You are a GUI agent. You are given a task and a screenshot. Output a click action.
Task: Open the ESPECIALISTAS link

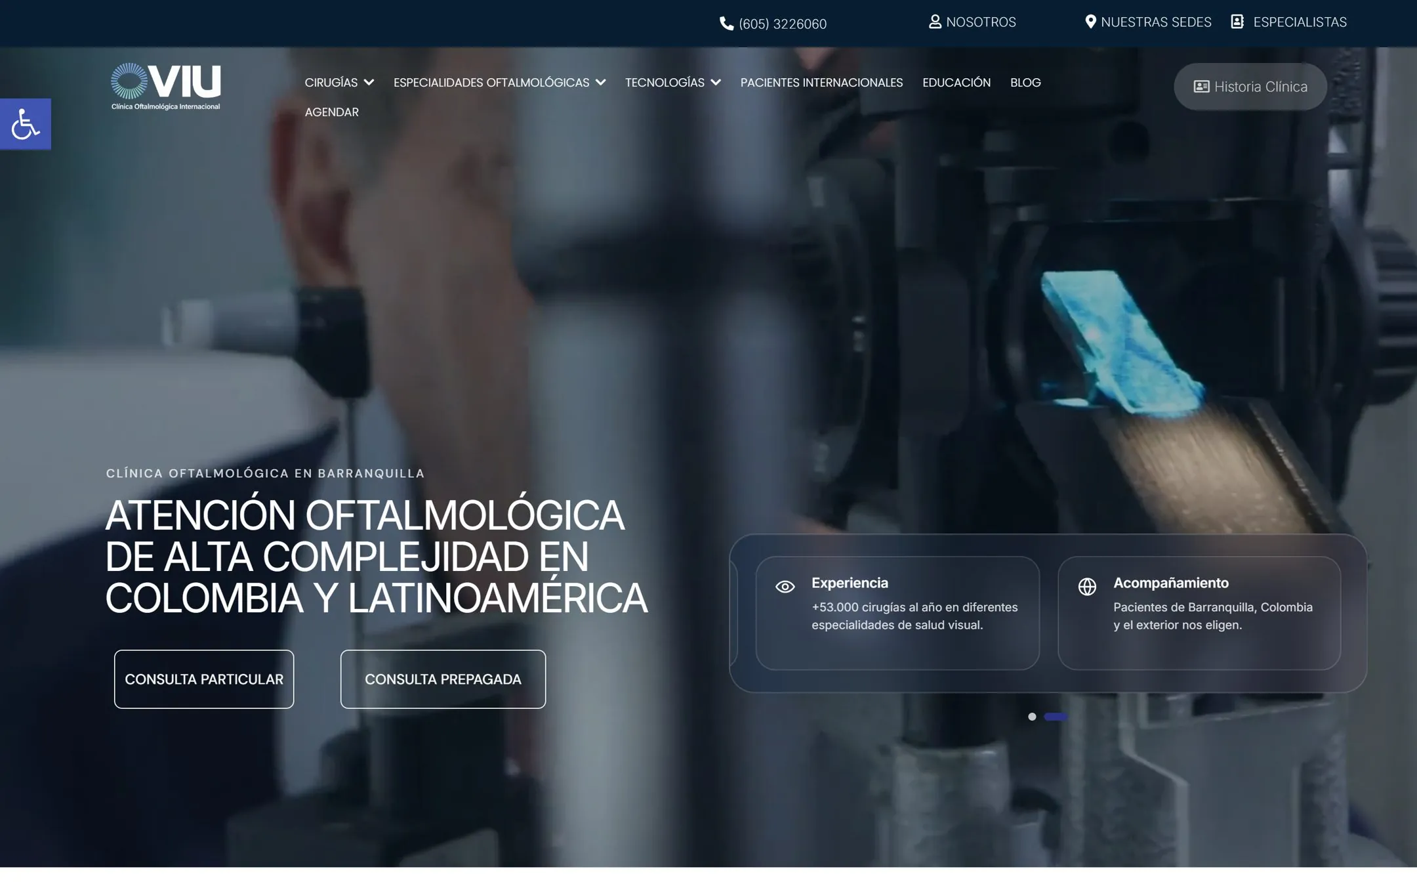click(x=1300, y=22)
